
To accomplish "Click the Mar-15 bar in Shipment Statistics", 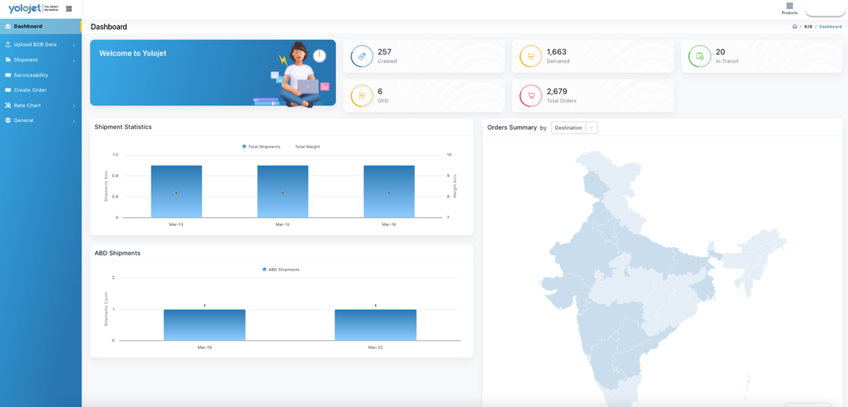I will (x=282, y=191).
